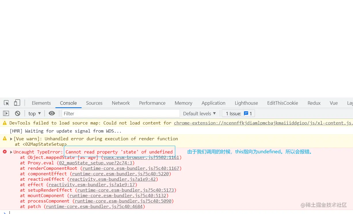Clear the console with the ban icon

click(x=18, y=113)
